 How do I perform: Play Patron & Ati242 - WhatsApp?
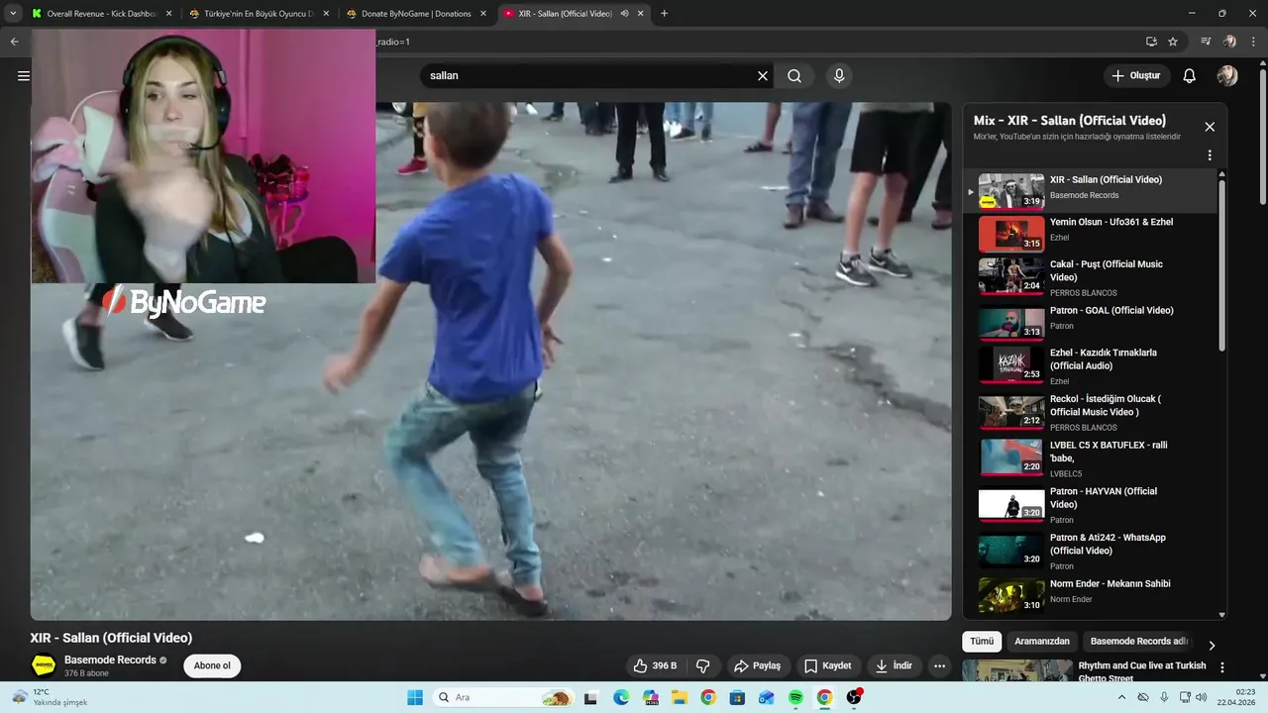point(1090,551)
